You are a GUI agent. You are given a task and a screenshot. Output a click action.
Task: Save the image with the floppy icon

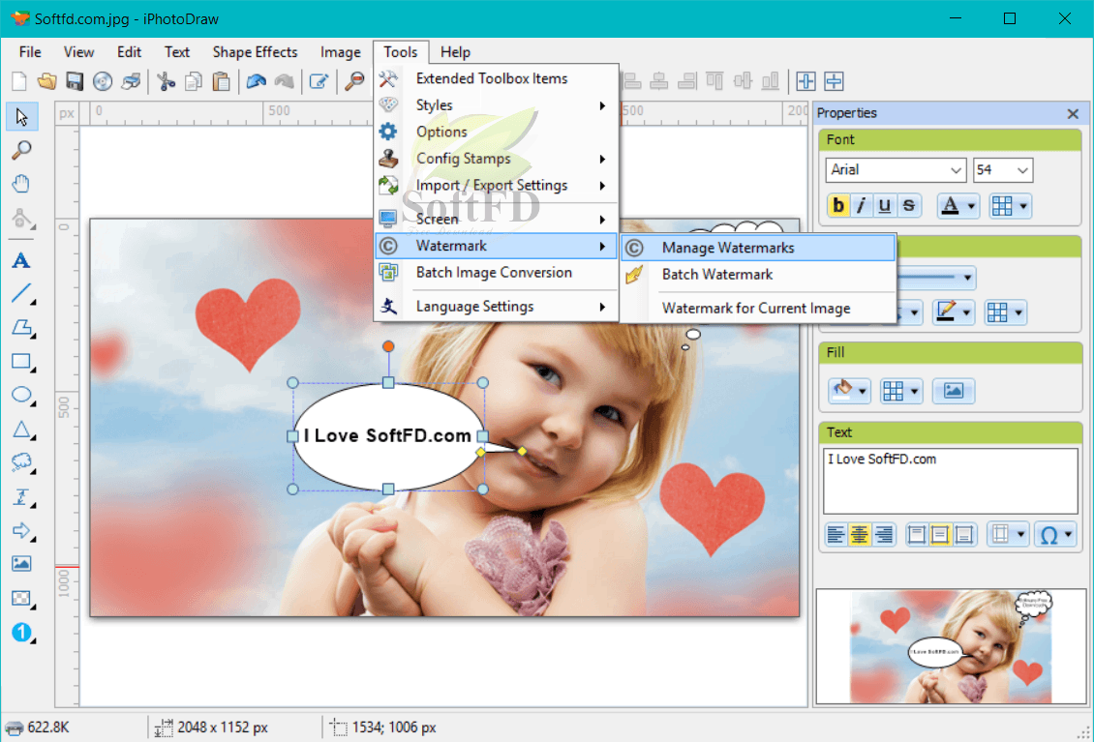click(x=75, y=81)
